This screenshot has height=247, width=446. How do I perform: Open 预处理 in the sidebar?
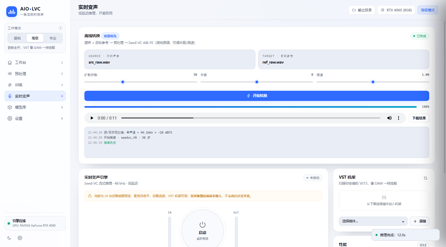coord(35,74)
